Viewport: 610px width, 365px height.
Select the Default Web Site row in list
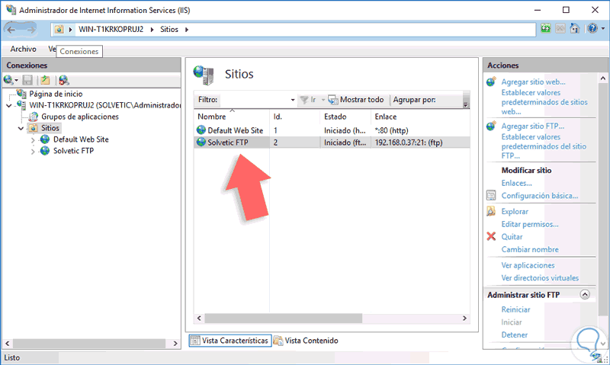click(x=332, y=130)
